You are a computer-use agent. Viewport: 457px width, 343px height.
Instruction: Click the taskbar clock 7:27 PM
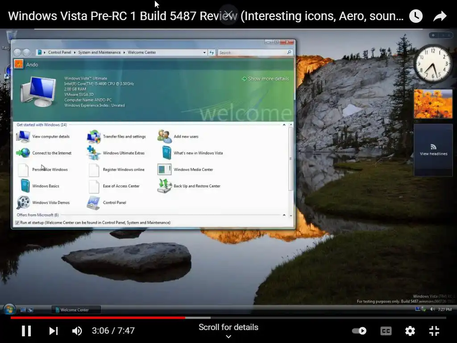coord(445,310)
